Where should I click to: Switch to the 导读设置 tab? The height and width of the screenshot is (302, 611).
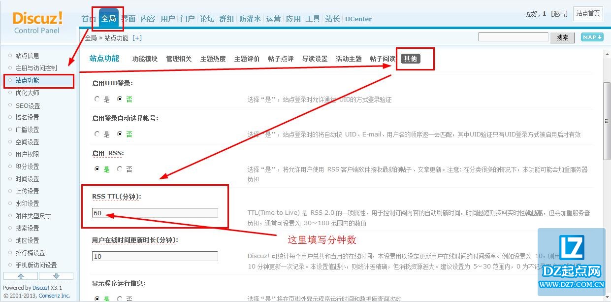315,59
